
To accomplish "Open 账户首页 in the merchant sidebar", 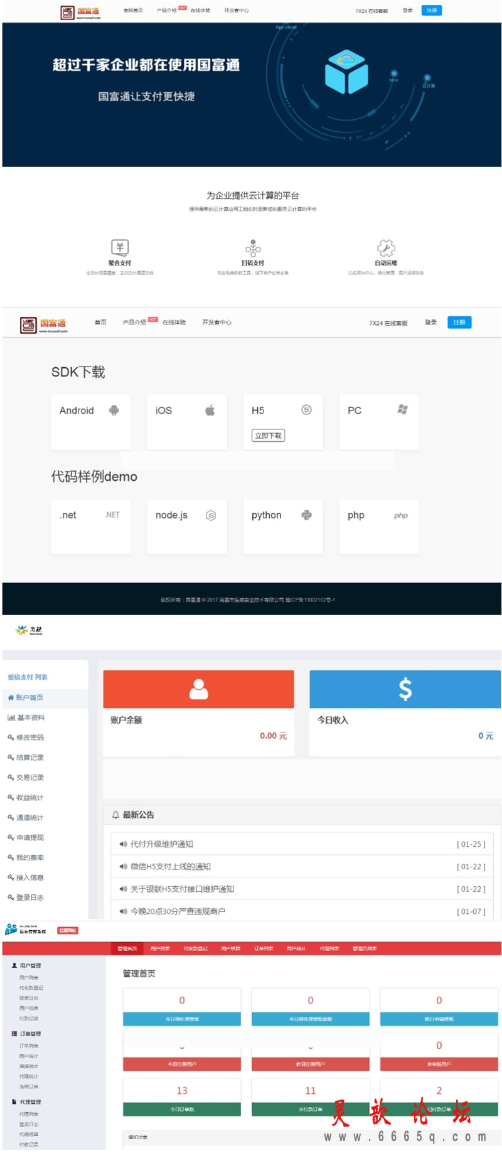I will point(45,697).
